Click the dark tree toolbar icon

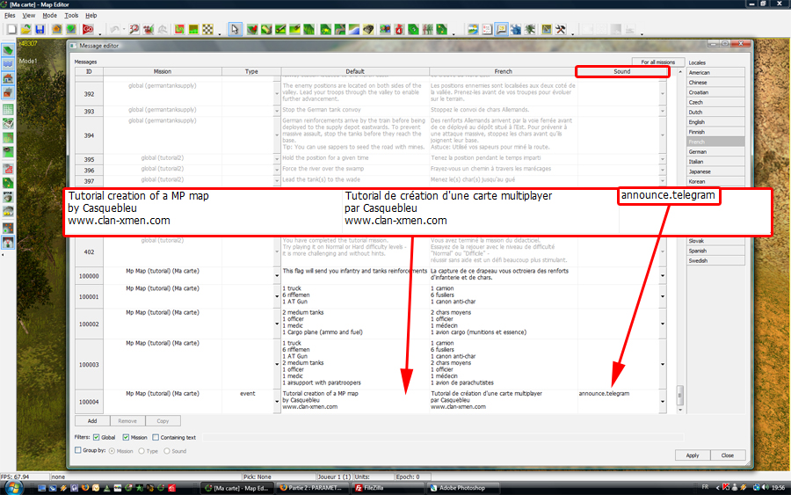[530, 29]
